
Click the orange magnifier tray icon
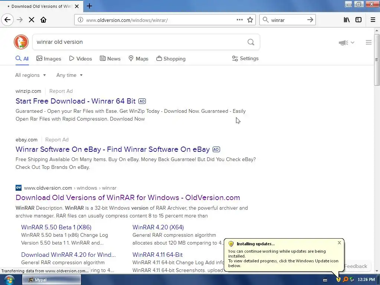[x=345, y=279]
